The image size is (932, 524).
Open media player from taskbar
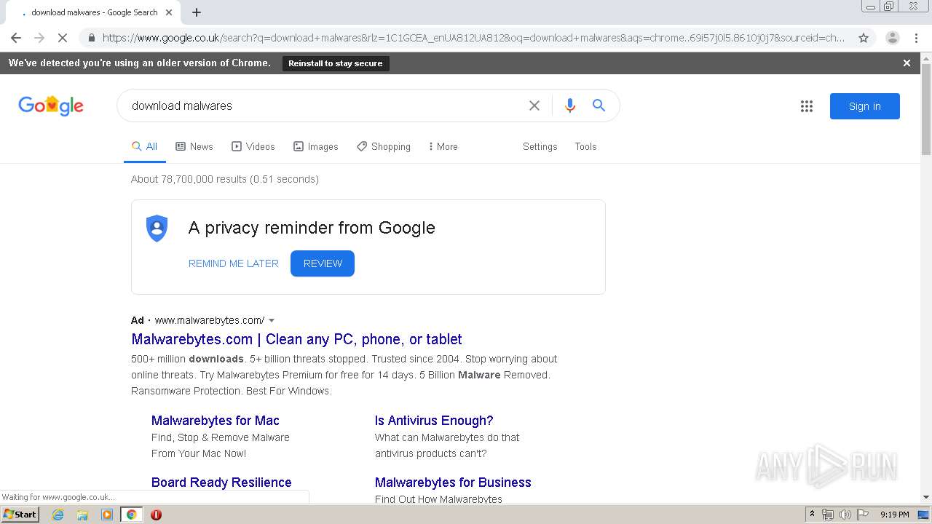(107, 515)
